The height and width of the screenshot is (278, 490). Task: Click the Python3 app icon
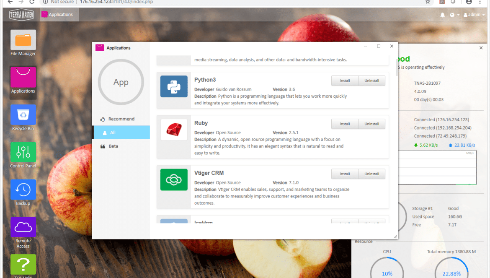click(x=174, y=86)
